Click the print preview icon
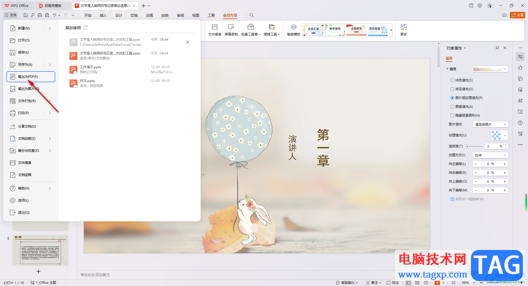This screenshot has height=286, width=528. pos(47,15)
